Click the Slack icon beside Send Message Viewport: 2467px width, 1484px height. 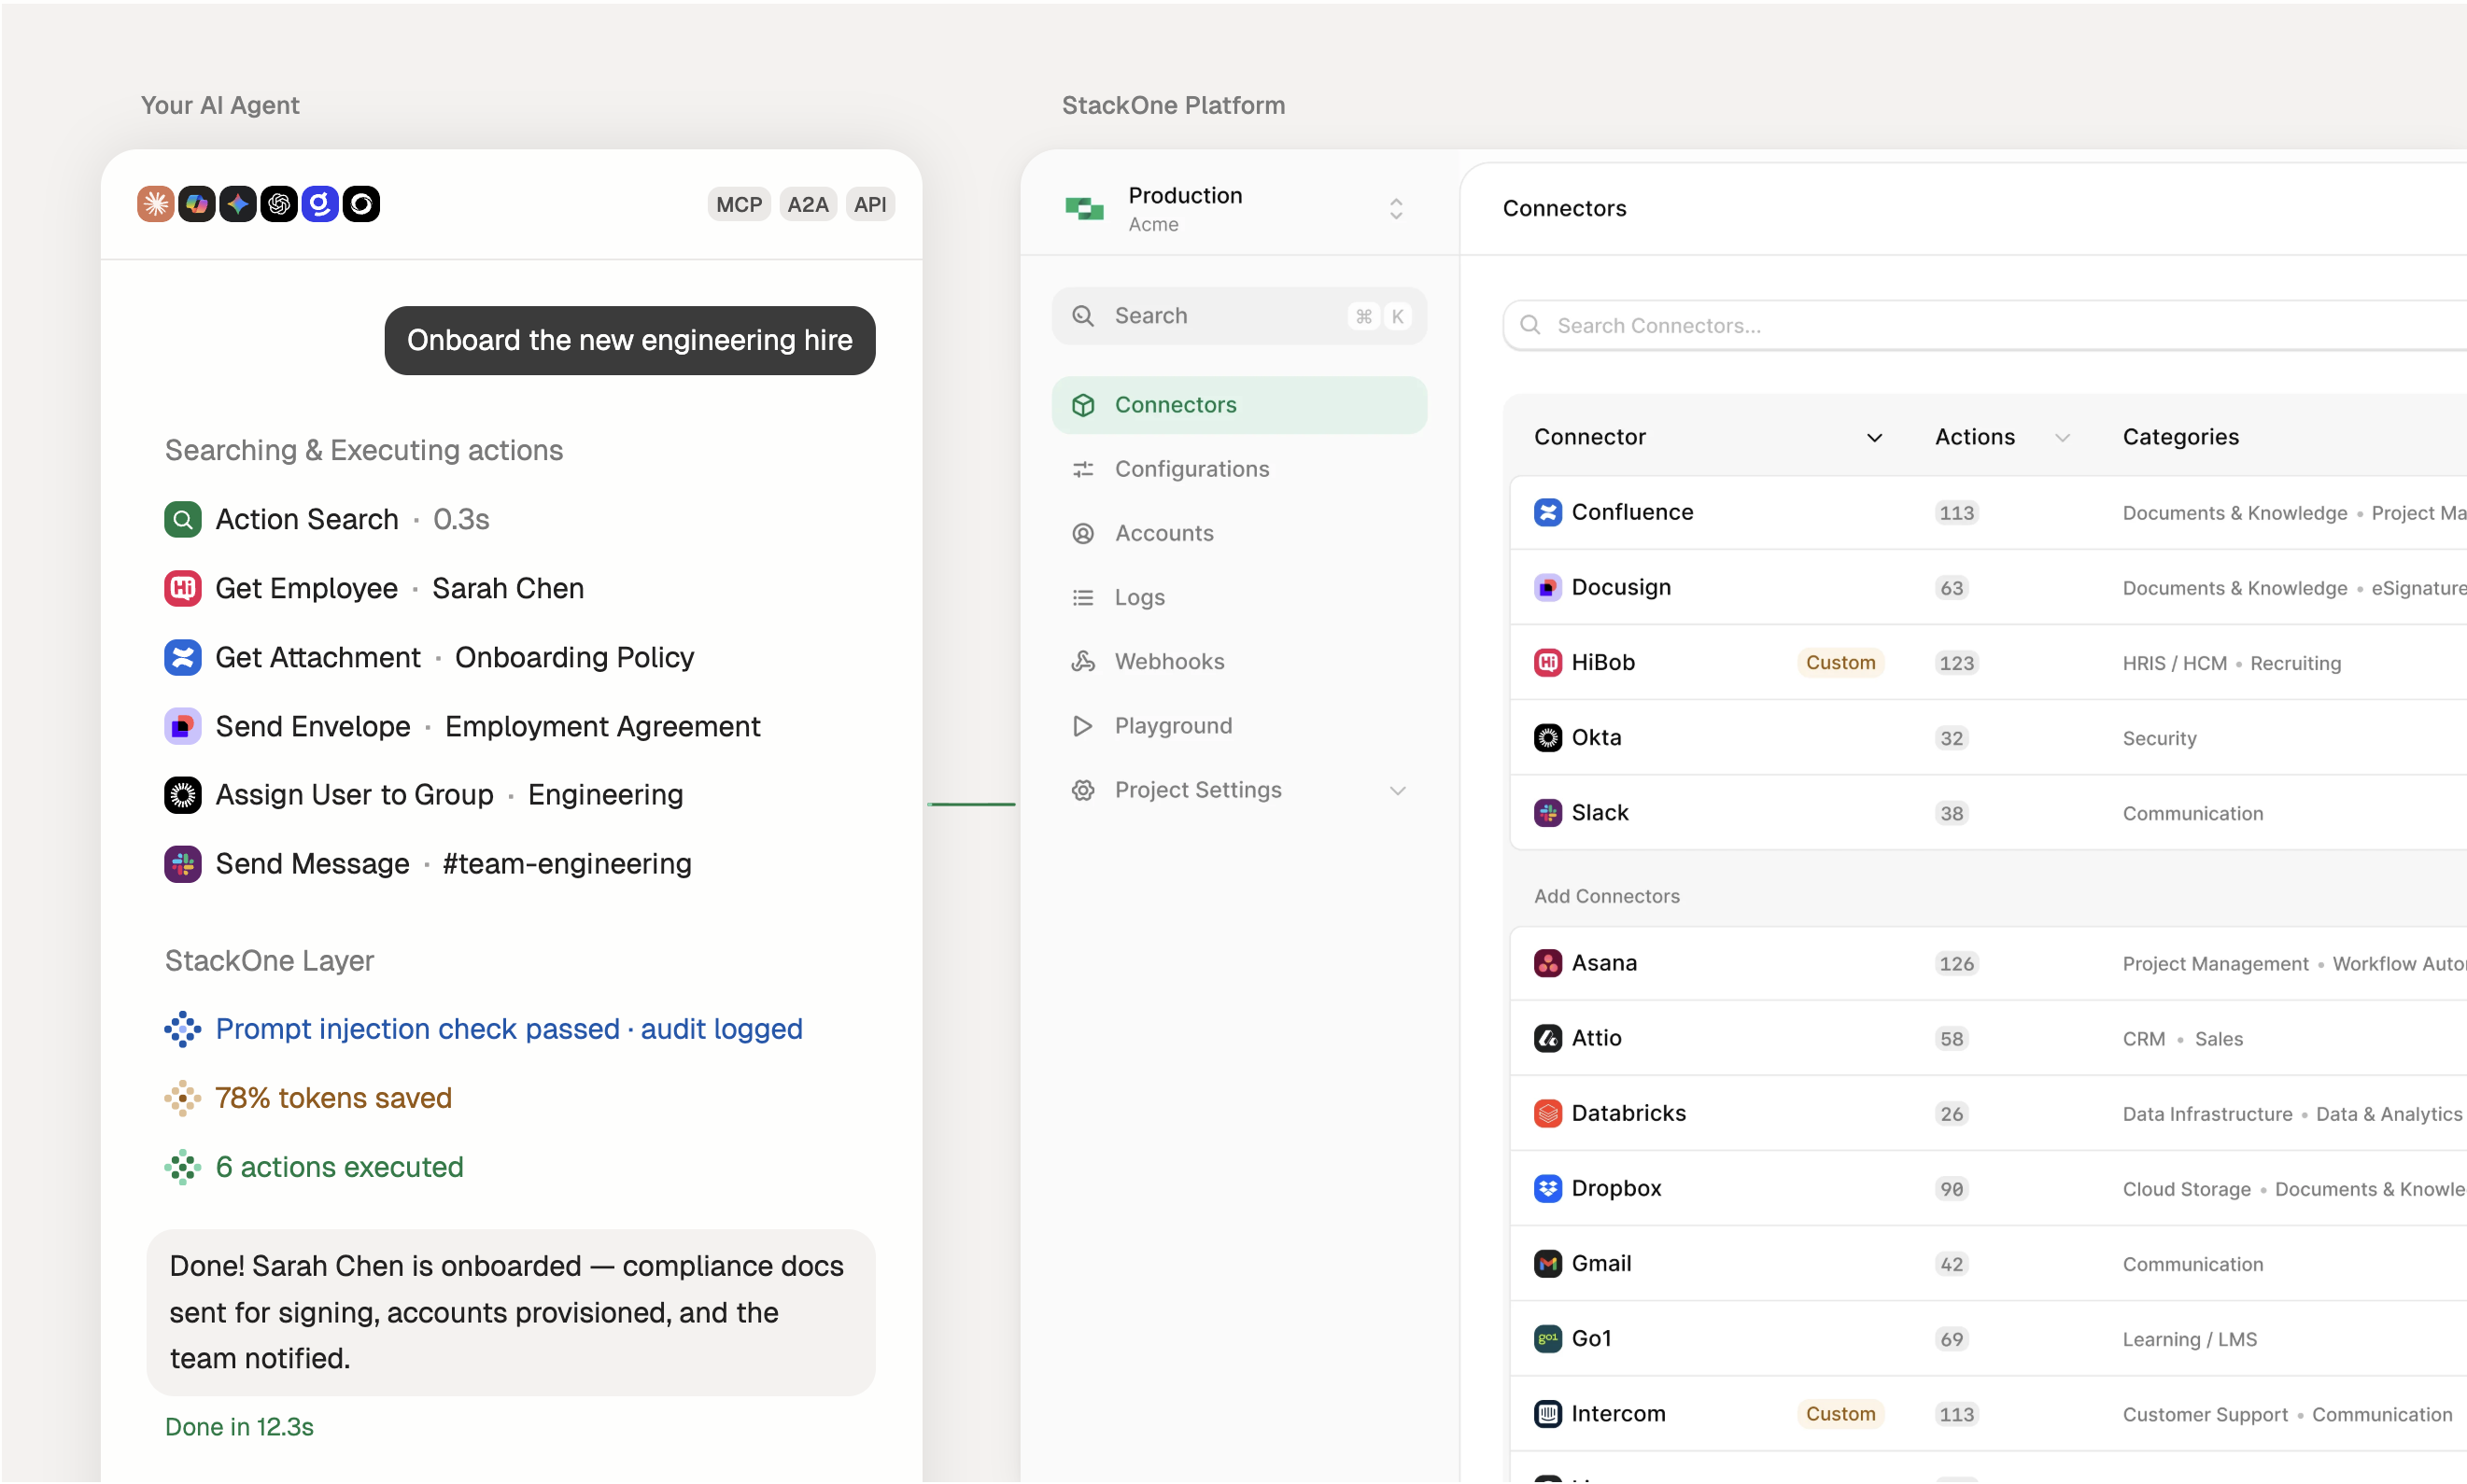[x=182, y=864]
